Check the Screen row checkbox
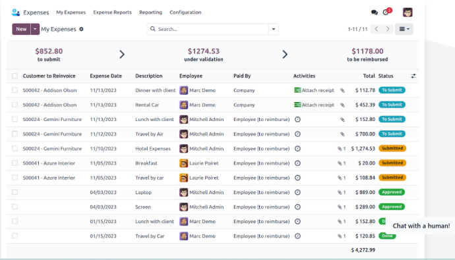Image resolution: width=455 pixels, height=260 pixels. click(x=15, y=207)
